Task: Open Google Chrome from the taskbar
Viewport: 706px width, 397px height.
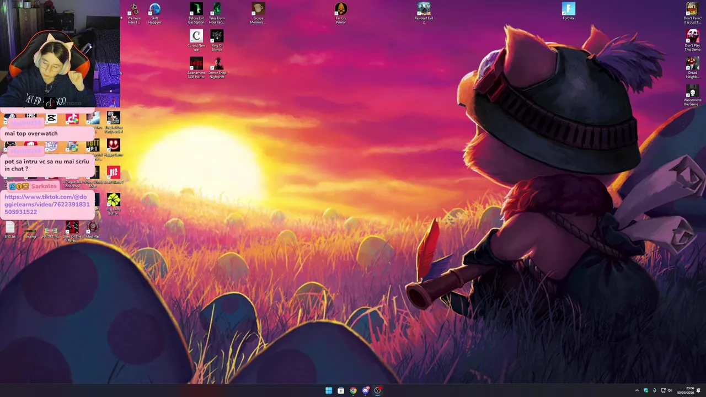Action: tap(353, 390)
